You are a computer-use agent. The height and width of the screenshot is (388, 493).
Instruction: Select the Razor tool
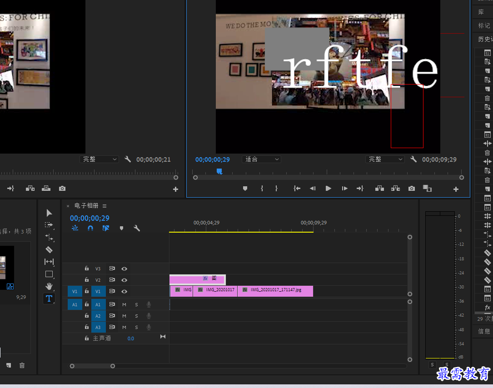pos(49,249)
